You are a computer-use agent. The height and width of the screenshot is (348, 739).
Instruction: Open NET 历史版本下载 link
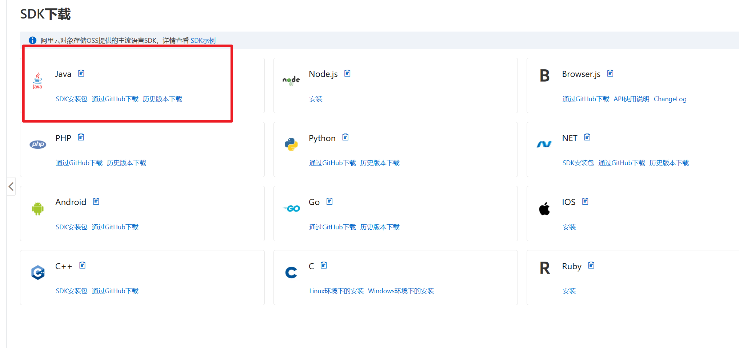click(669, 163)
